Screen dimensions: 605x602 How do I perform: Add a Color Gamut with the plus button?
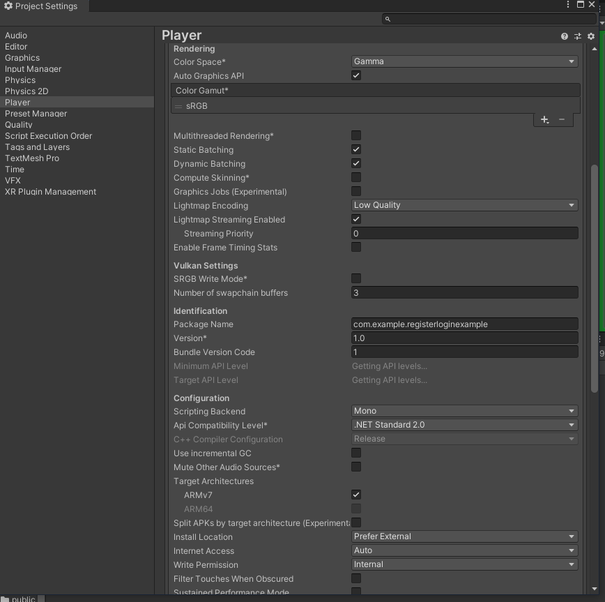(x=544, y=119)
